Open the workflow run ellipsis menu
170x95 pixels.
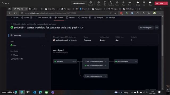[156, 28]
